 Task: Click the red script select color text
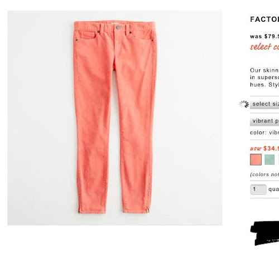click(264, 47)
